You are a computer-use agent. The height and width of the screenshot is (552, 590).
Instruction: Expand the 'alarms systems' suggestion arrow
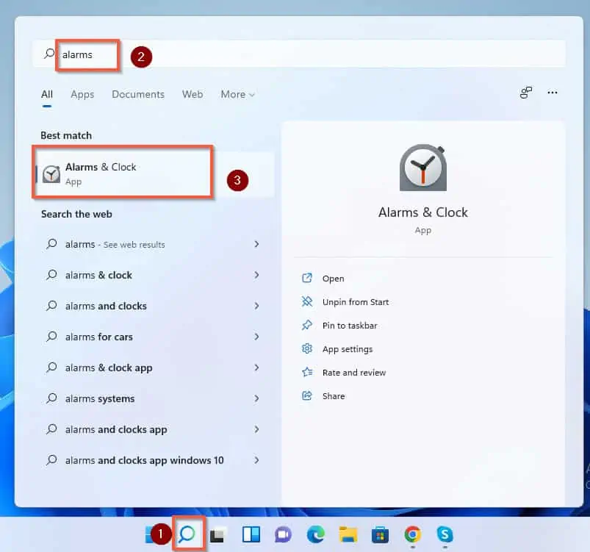tap(256, 398)
